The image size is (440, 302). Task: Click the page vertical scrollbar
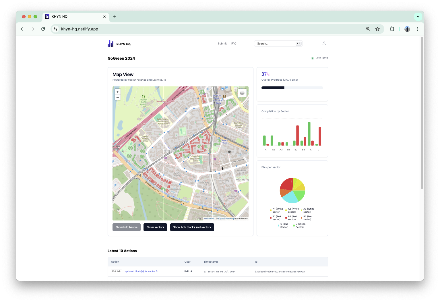[422, 113]
